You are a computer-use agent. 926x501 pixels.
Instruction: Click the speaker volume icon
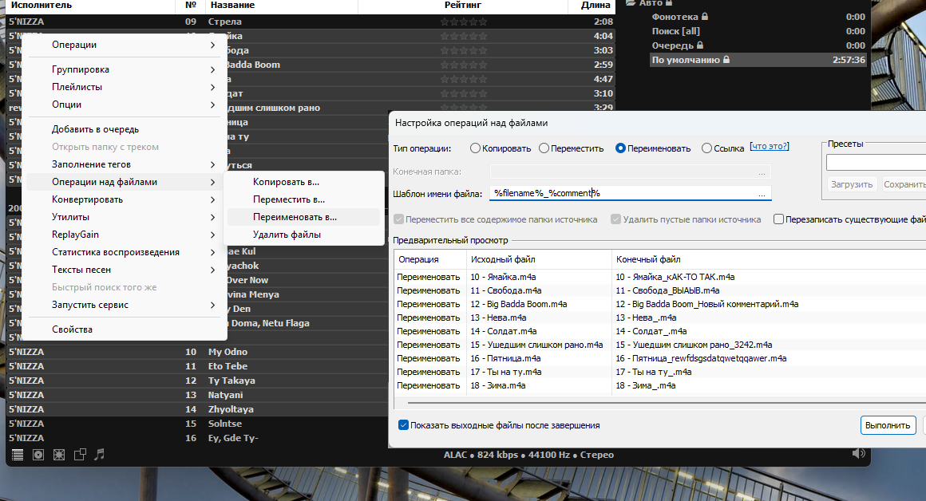859,454
